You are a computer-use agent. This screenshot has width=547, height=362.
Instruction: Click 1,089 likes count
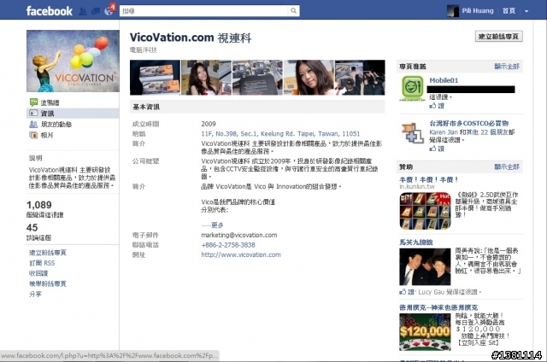pyautogui.click(x=39, y=205)
